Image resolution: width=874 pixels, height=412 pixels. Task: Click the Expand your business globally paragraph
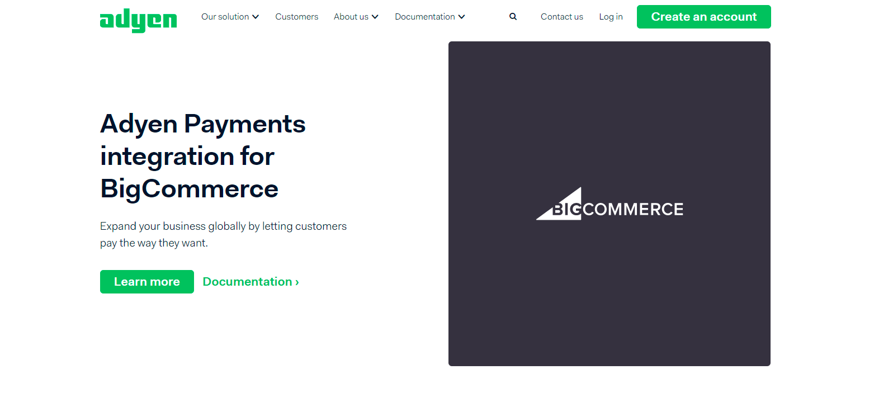(223, 235)
